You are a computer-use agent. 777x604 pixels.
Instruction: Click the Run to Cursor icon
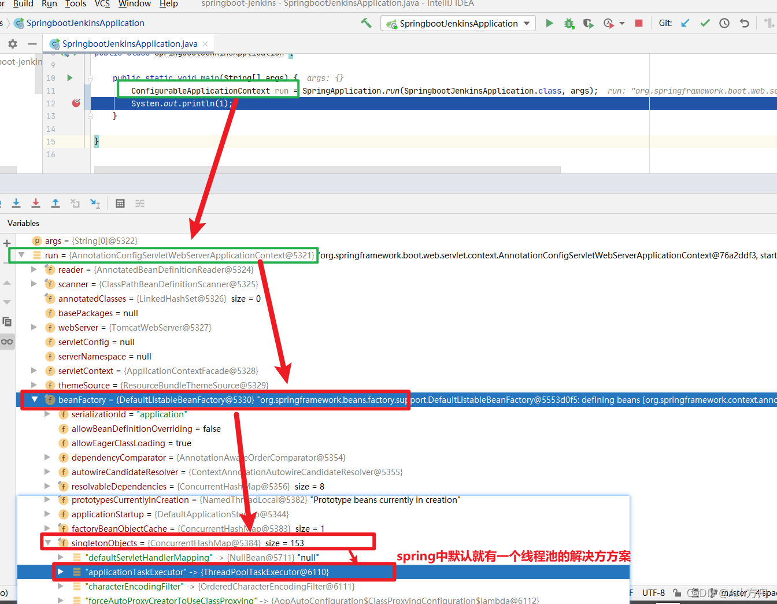tap(95, 203)
